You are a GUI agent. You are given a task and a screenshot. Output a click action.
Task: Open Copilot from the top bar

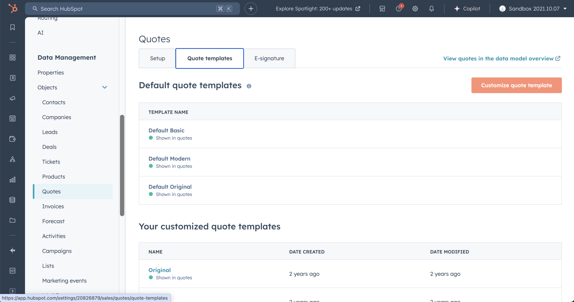467,9
